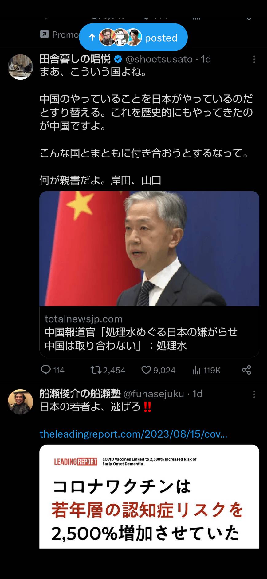Open 船瀬俊介の船瀬塾 display name
The width and height of the screenshot is (267, 579).
(80, 394)
